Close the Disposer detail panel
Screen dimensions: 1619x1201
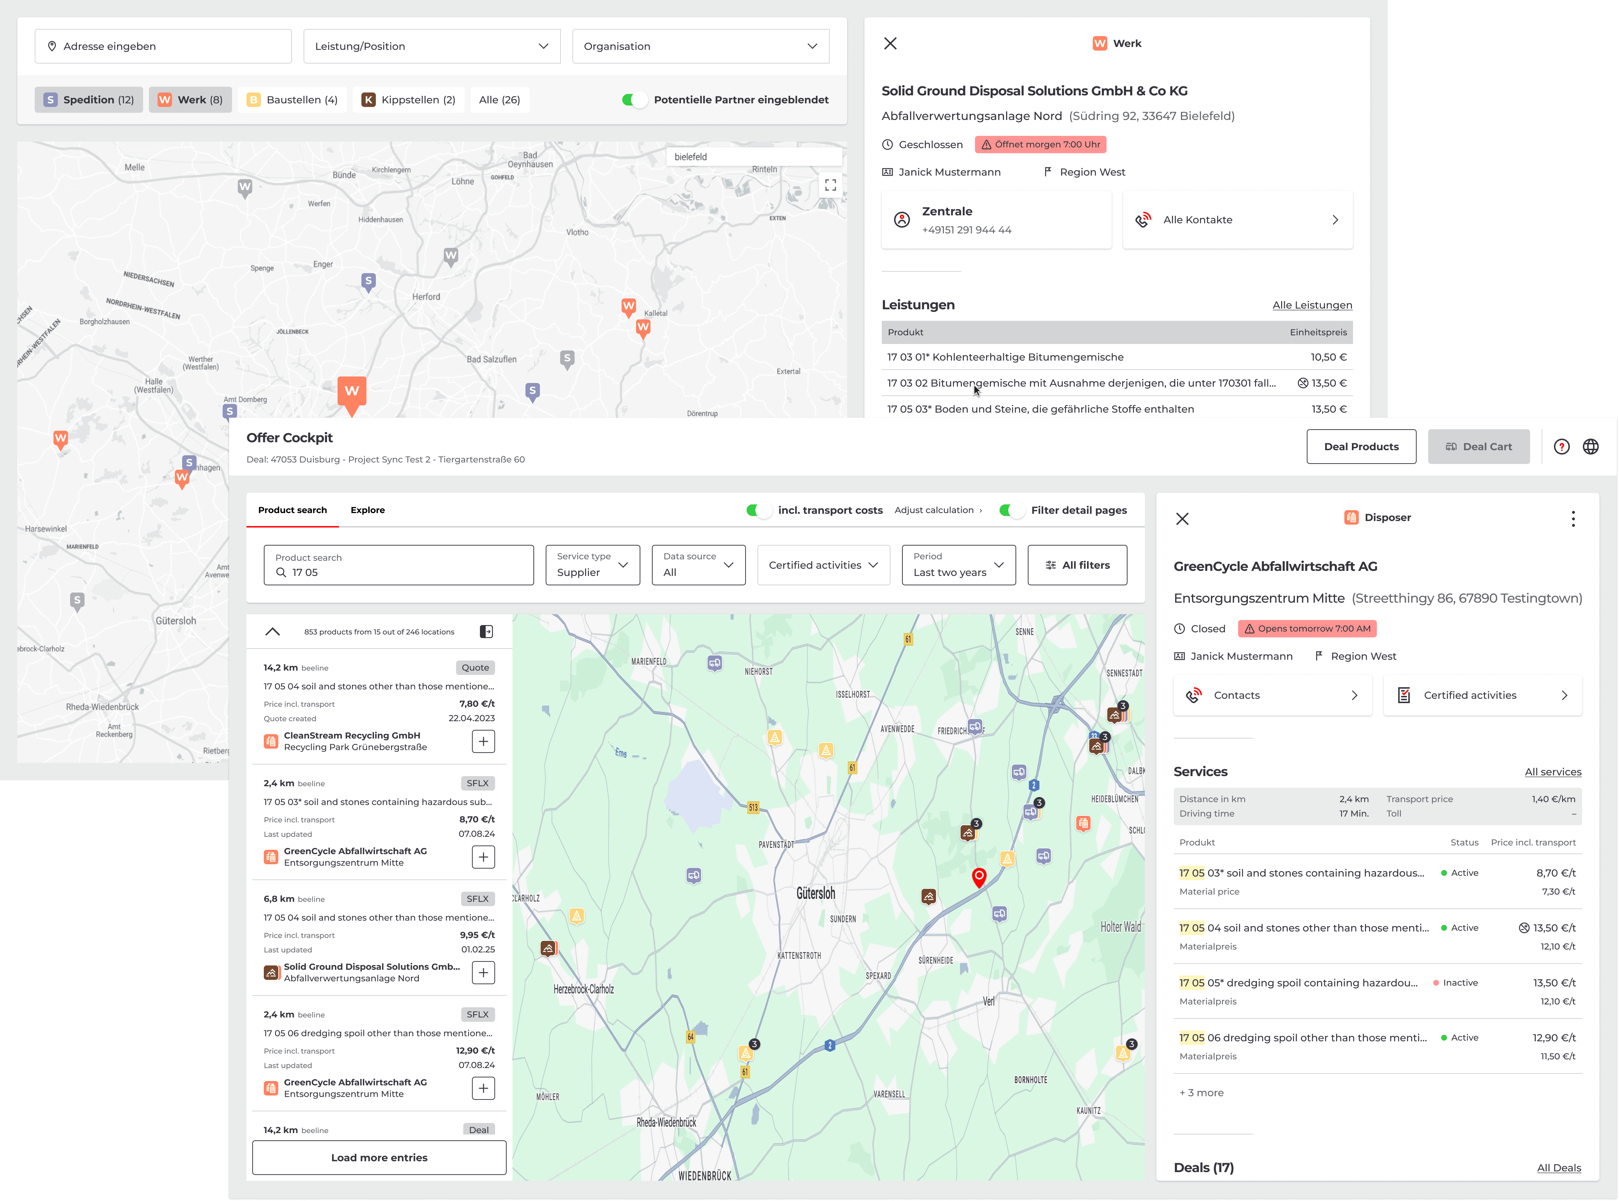[1182, 518]
